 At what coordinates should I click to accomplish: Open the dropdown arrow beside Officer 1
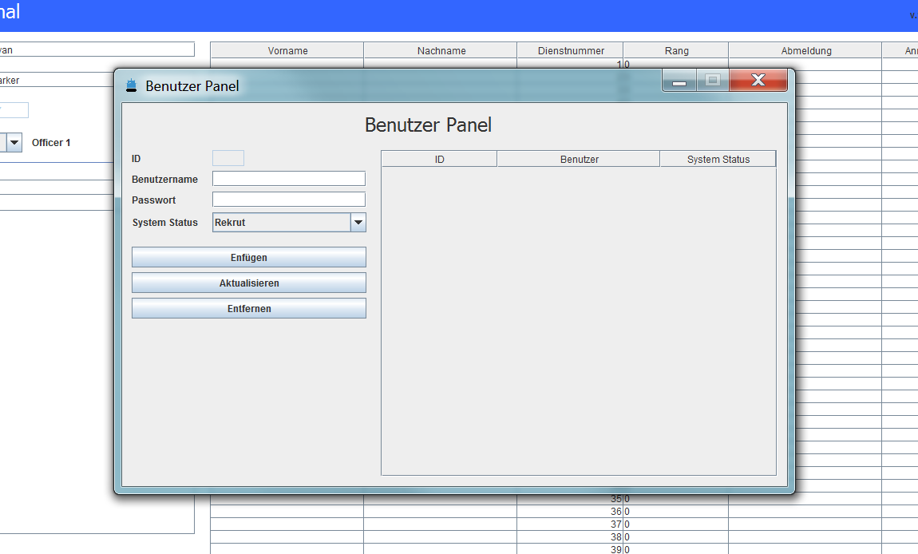click(14, 142)
